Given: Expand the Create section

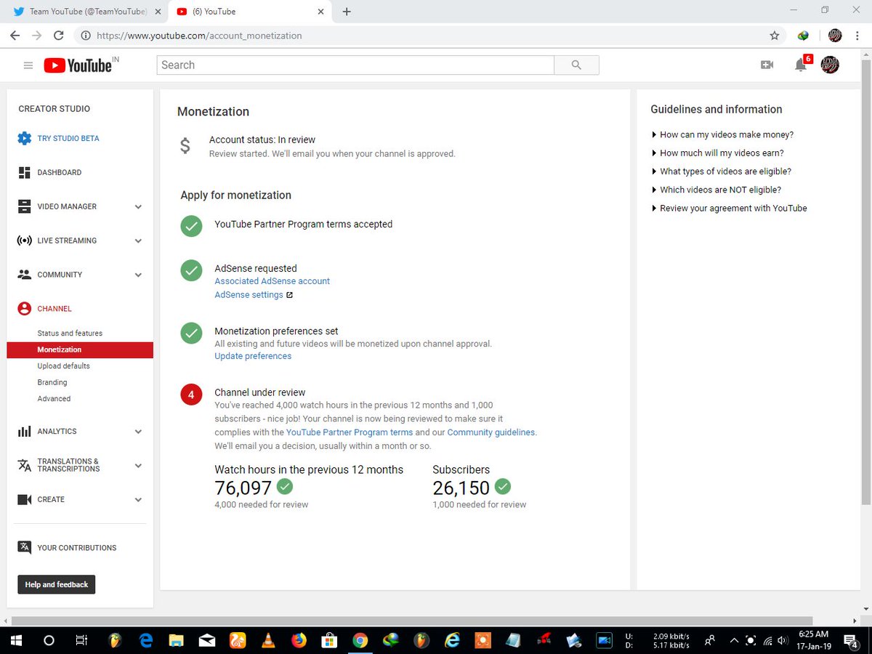Looking at the screenshot, I should point(138,500).
